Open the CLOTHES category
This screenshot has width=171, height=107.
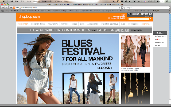pyautogui.click(x=65, y=24)
